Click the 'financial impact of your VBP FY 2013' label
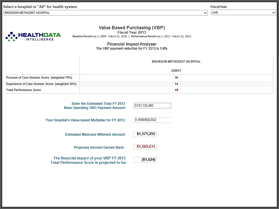Screen dimensions: 279x209 point(88,160)
